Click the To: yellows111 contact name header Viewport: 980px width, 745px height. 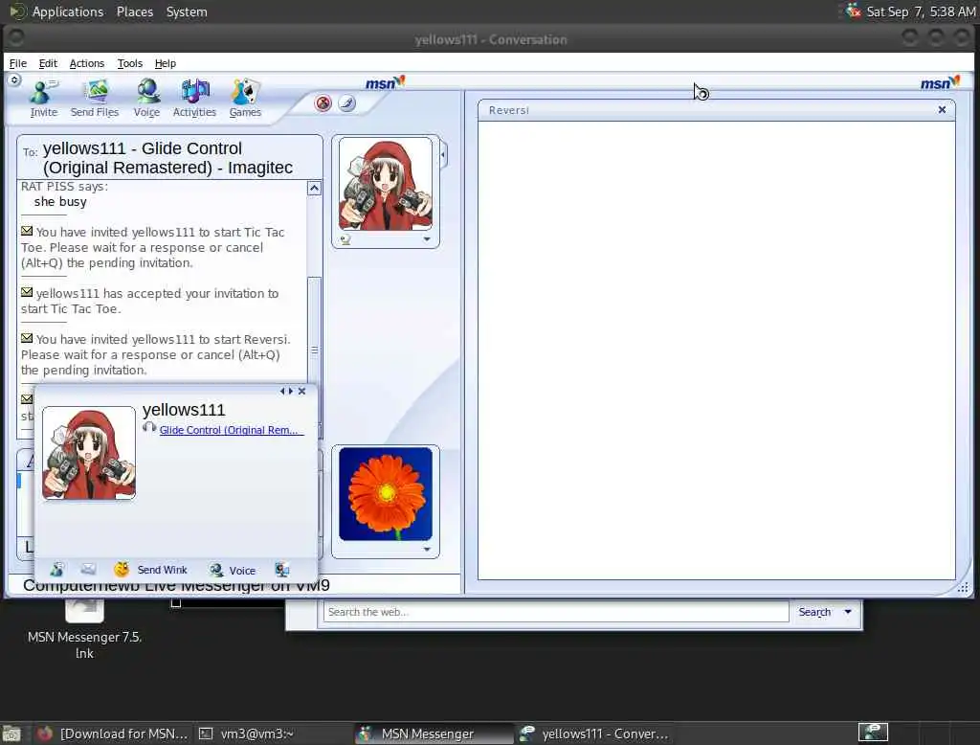tap(167, 158)
